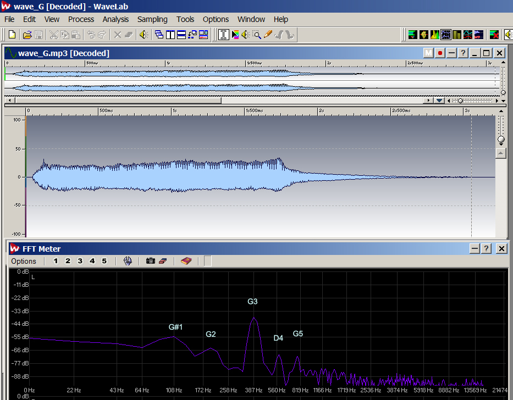Select FFT Meter preset 1

(56, 261)
